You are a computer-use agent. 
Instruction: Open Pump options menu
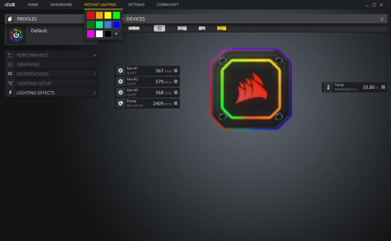tap(176, 103)
